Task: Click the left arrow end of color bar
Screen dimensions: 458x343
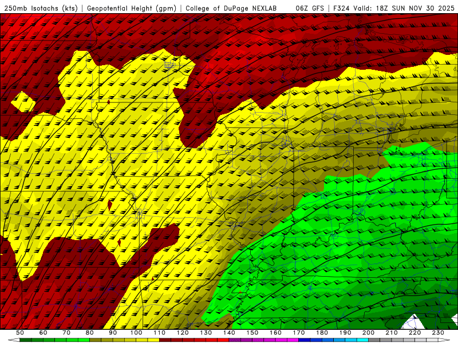Action: [x=14, y=340]
